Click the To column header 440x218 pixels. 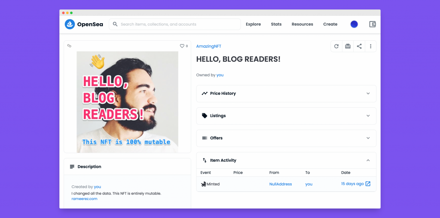coord(308,173)
